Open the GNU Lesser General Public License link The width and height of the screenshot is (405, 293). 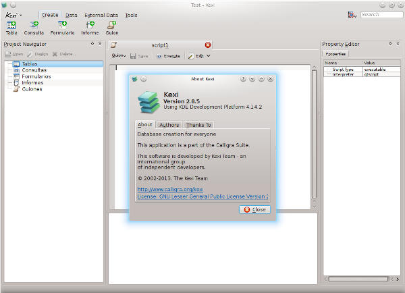[202, 196]
